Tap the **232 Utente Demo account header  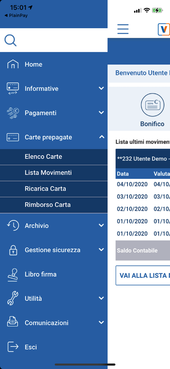coord(143,159)
